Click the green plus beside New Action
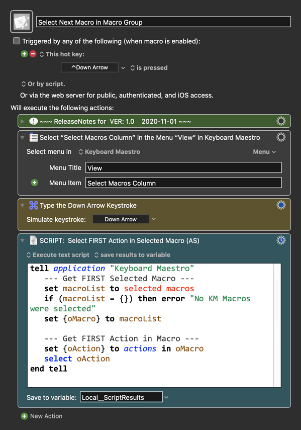 pos(25,416)
